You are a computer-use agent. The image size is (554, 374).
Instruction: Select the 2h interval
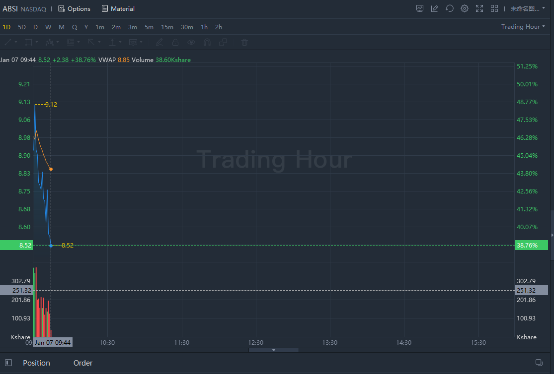click(219, 27)
